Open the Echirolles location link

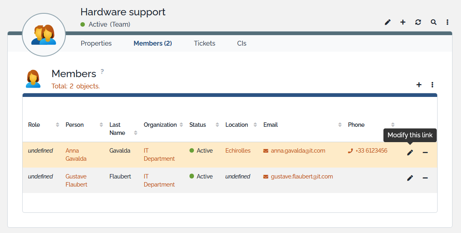238,151
